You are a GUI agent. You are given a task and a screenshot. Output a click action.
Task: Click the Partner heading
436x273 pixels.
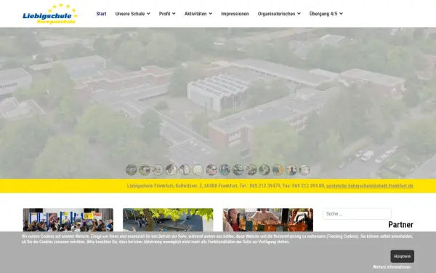click(400, 224)
